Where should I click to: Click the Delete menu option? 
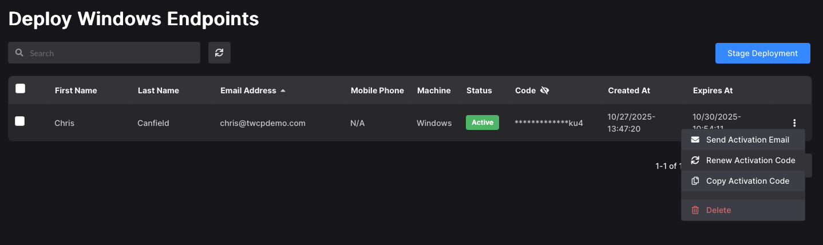point(719,210)
